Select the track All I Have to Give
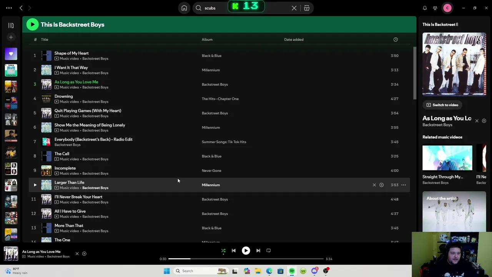This screenshot has width=492, height=277. (x=70, y=211)
